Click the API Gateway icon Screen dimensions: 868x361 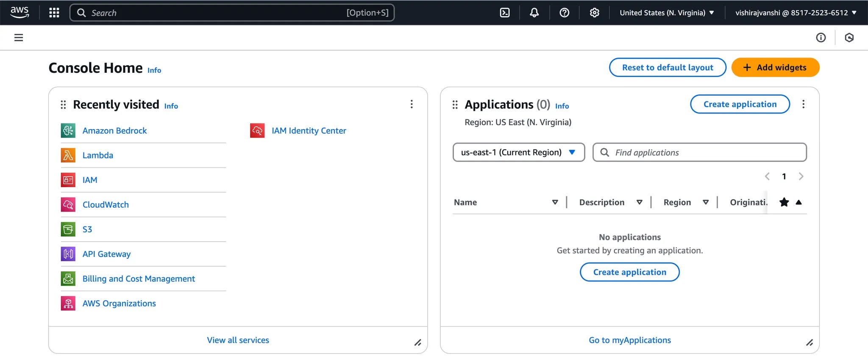(x=68, y=254)
